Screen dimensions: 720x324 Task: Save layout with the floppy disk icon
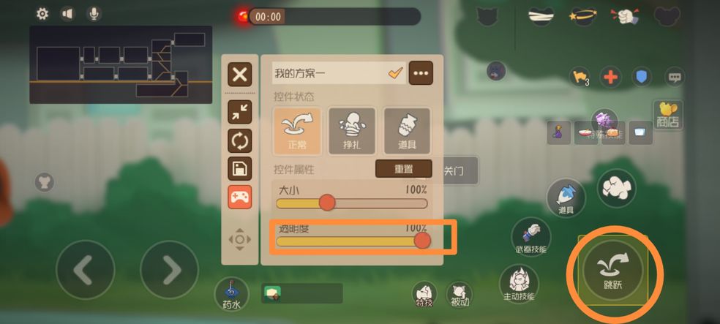click(240, 169)
